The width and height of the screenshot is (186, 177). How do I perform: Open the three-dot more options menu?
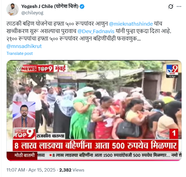coord(179,7)
